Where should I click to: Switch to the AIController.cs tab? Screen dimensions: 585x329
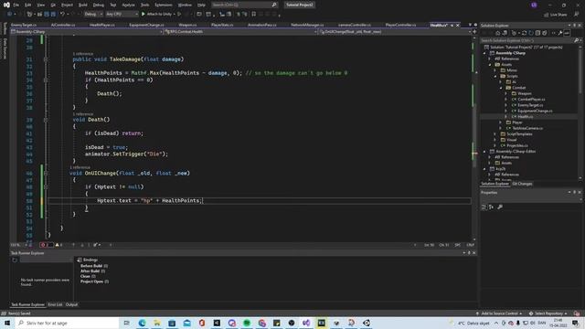click(x=63, y=25)
